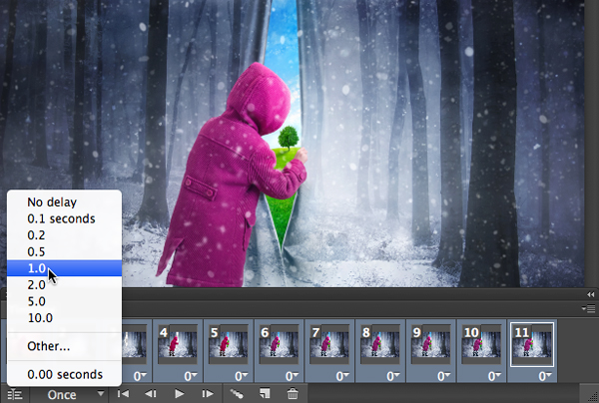The width and height of the screenshot is (599, 403).
Task: Open frame 11 delay time dropdown
Action: click(x=545, y=376)
